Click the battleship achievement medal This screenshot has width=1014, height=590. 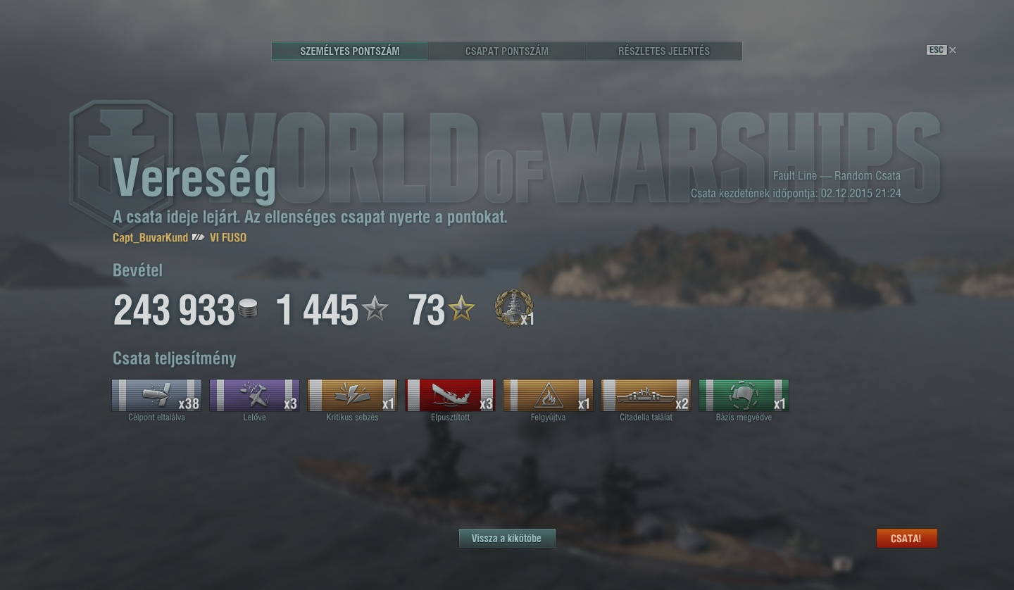514,308
